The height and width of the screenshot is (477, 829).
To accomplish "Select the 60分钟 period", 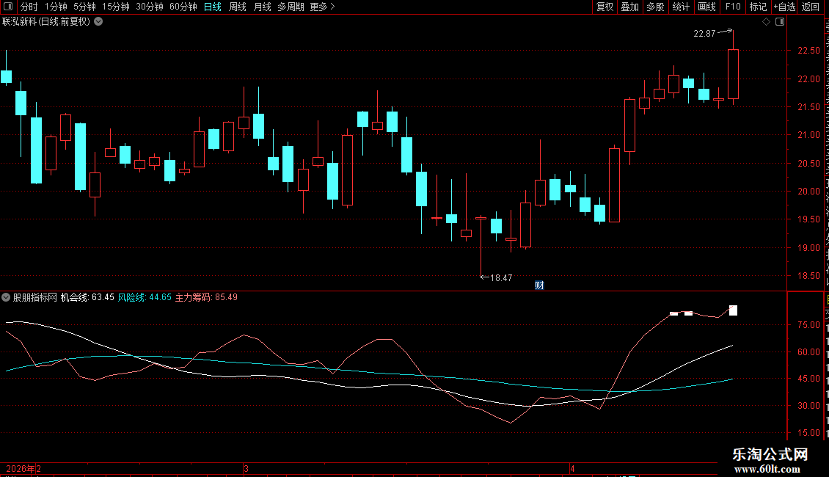I will (183, 7).
